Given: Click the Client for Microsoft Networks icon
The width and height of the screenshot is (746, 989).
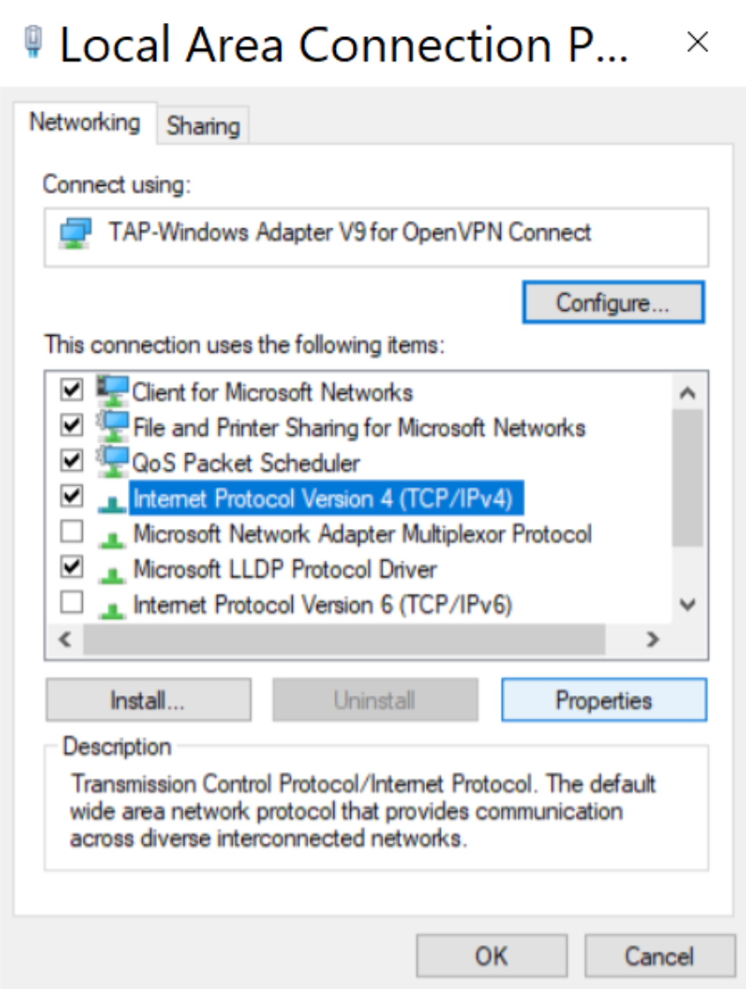Looking at the screenshot, I should (114, 391).
